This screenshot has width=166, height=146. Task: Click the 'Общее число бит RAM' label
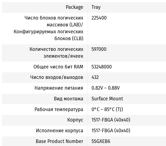coord(58,67)
